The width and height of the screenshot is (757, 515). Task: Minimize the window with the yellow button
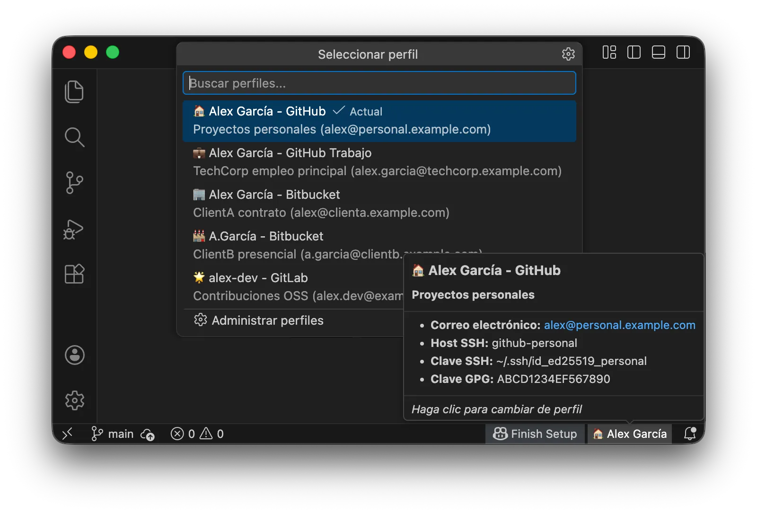pos(91,52)
